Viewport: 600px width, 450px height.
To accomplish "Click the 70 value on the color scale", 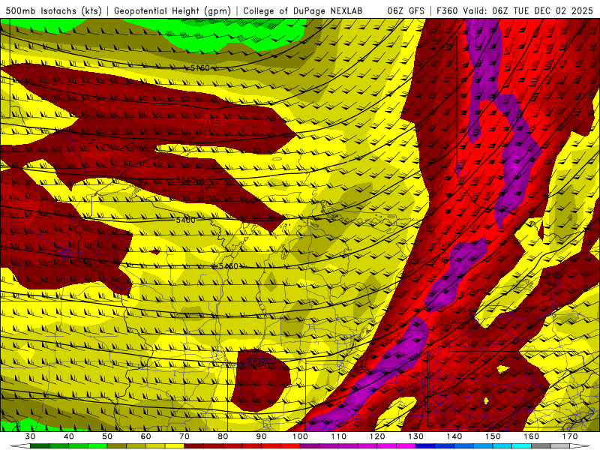I will (184, 436).
